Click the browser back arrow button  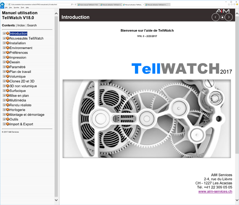pyautogui.click(x=2, y=5)
